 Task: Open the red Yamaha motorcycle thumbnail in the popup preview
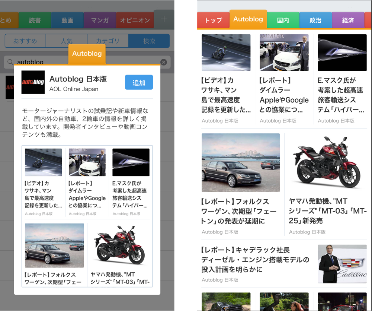(x=120, y=245)
